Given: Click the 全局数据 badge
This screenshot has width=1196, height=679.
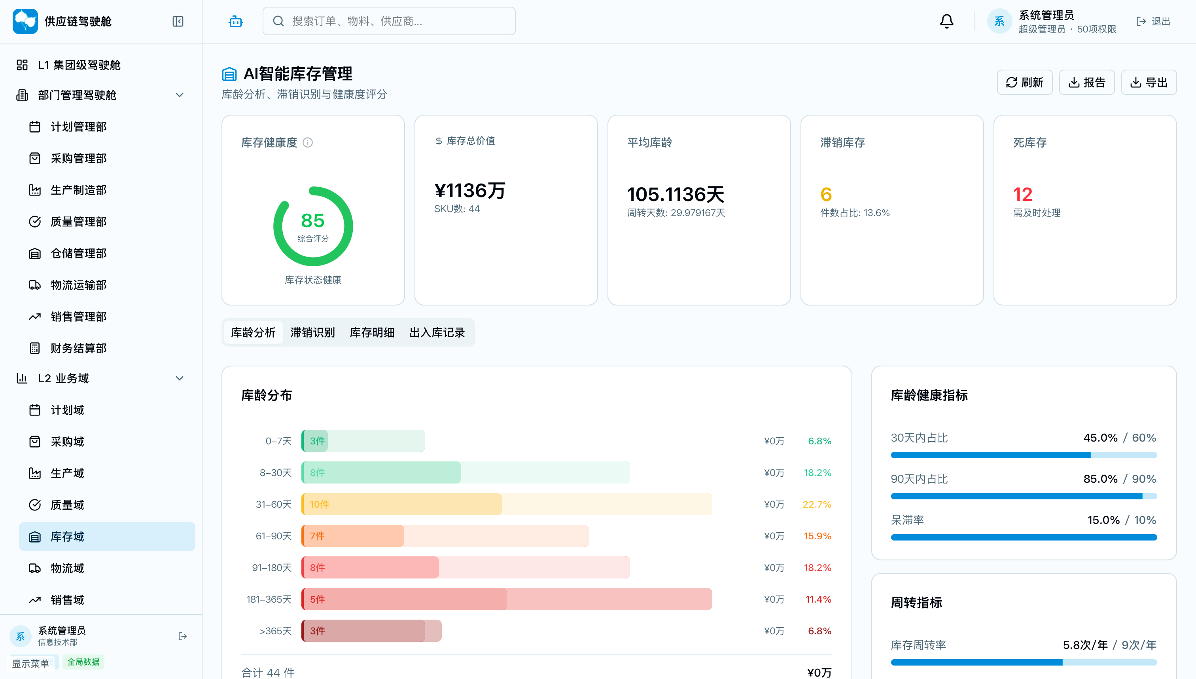Looking at the screenshot, I should pyautogui.click(x=83, y=662).
